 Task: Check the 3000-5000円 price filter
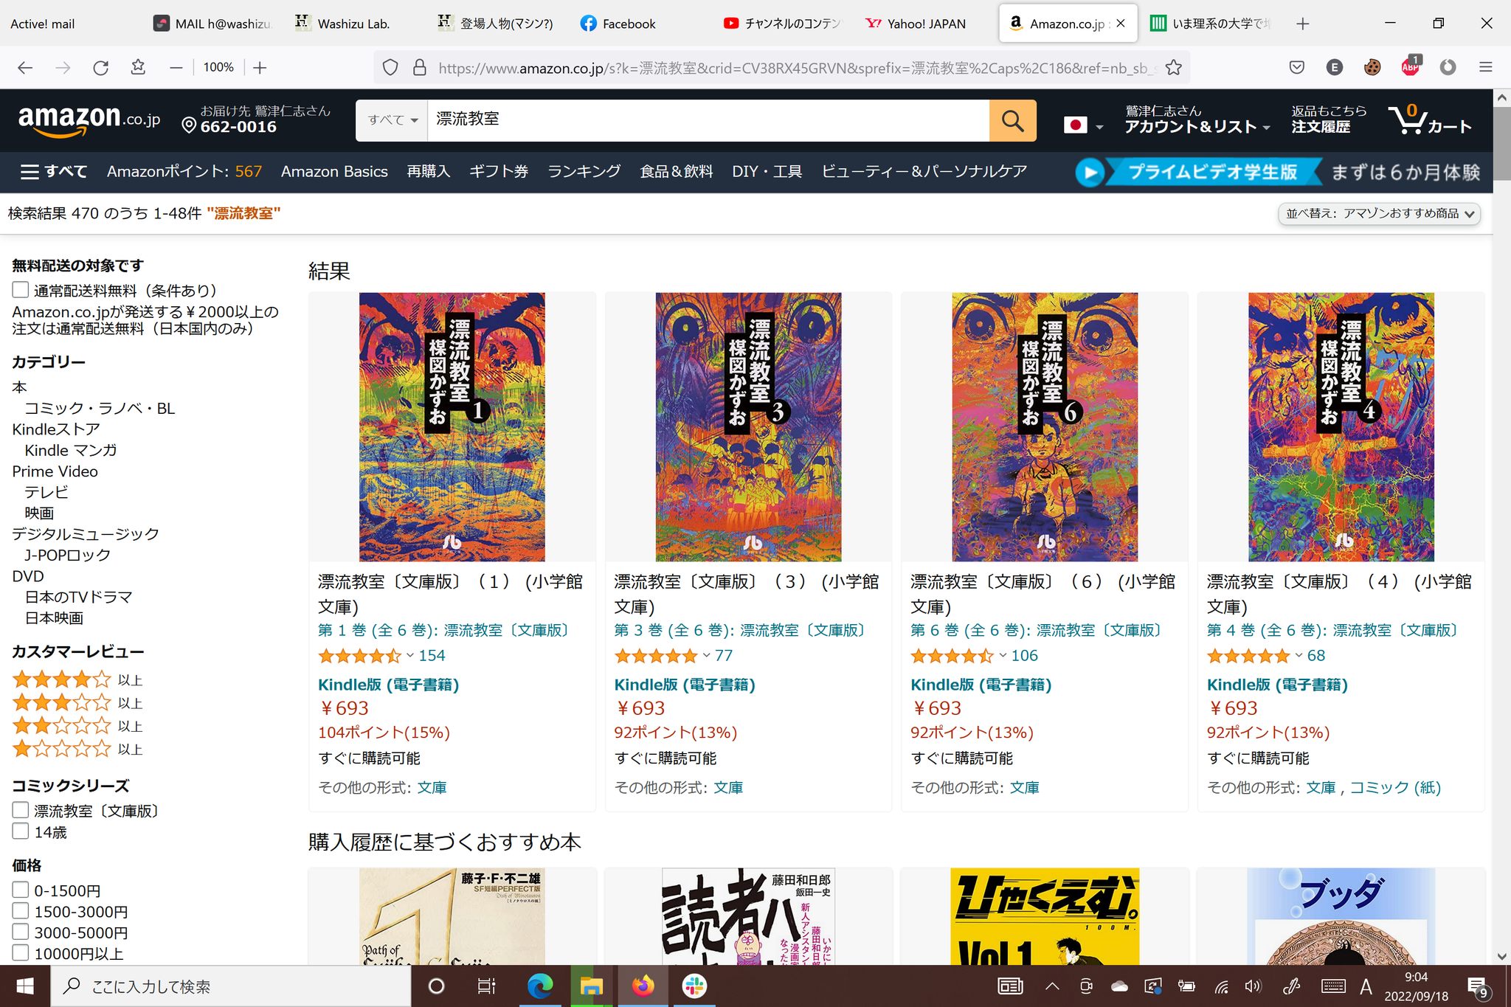coord(21,932)
